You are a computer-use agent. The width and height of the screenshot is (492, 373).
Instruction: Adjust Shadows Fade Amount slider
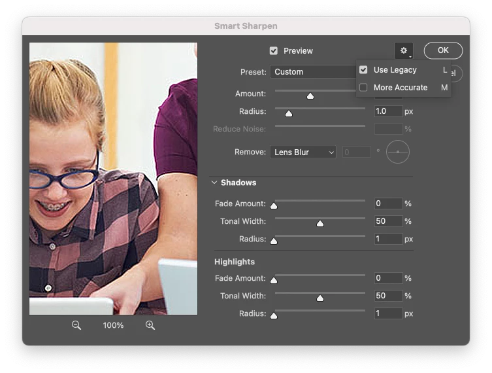tap(274, 206)
